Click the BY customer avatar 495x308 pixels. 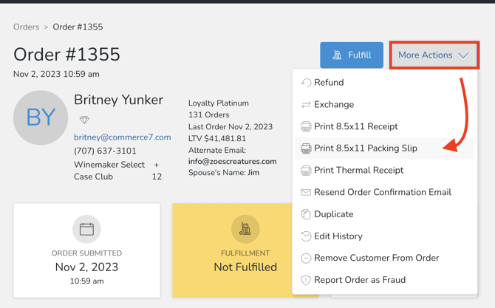41,118
